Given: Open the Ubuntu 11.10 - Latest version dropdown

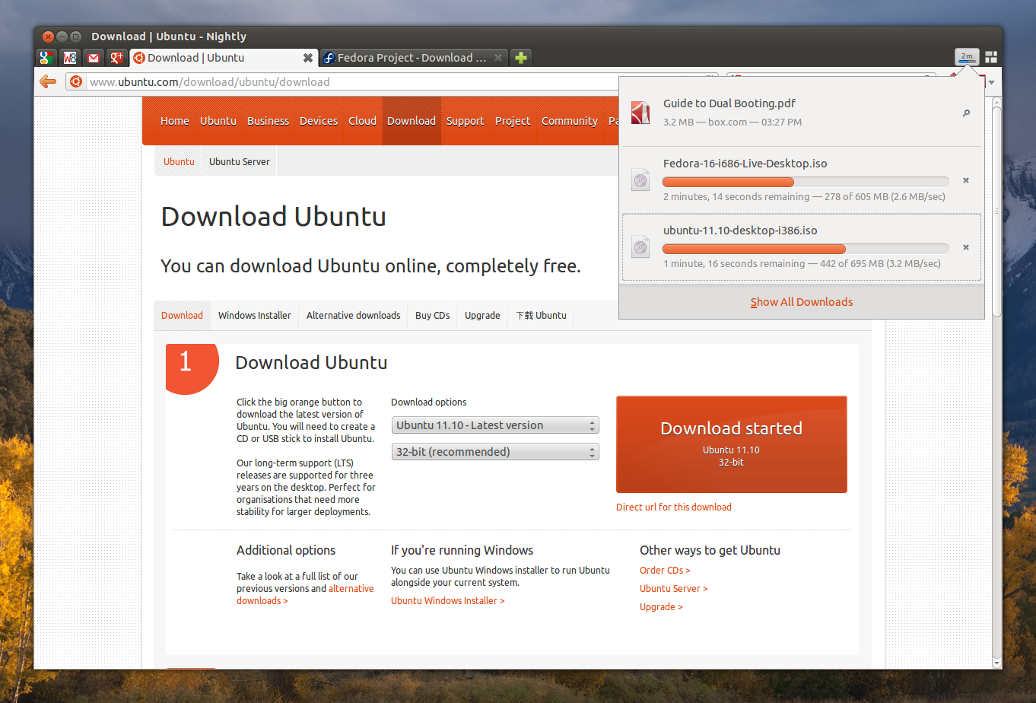Looking at the screenshot, I should tap(495, 425).
